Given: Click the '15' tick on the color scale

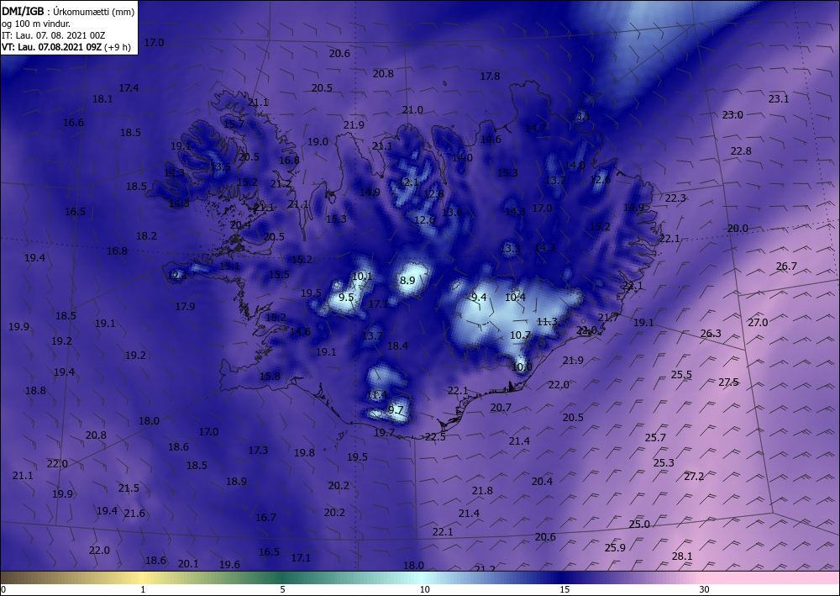Looking at the screenshot, I should [564, 589].
